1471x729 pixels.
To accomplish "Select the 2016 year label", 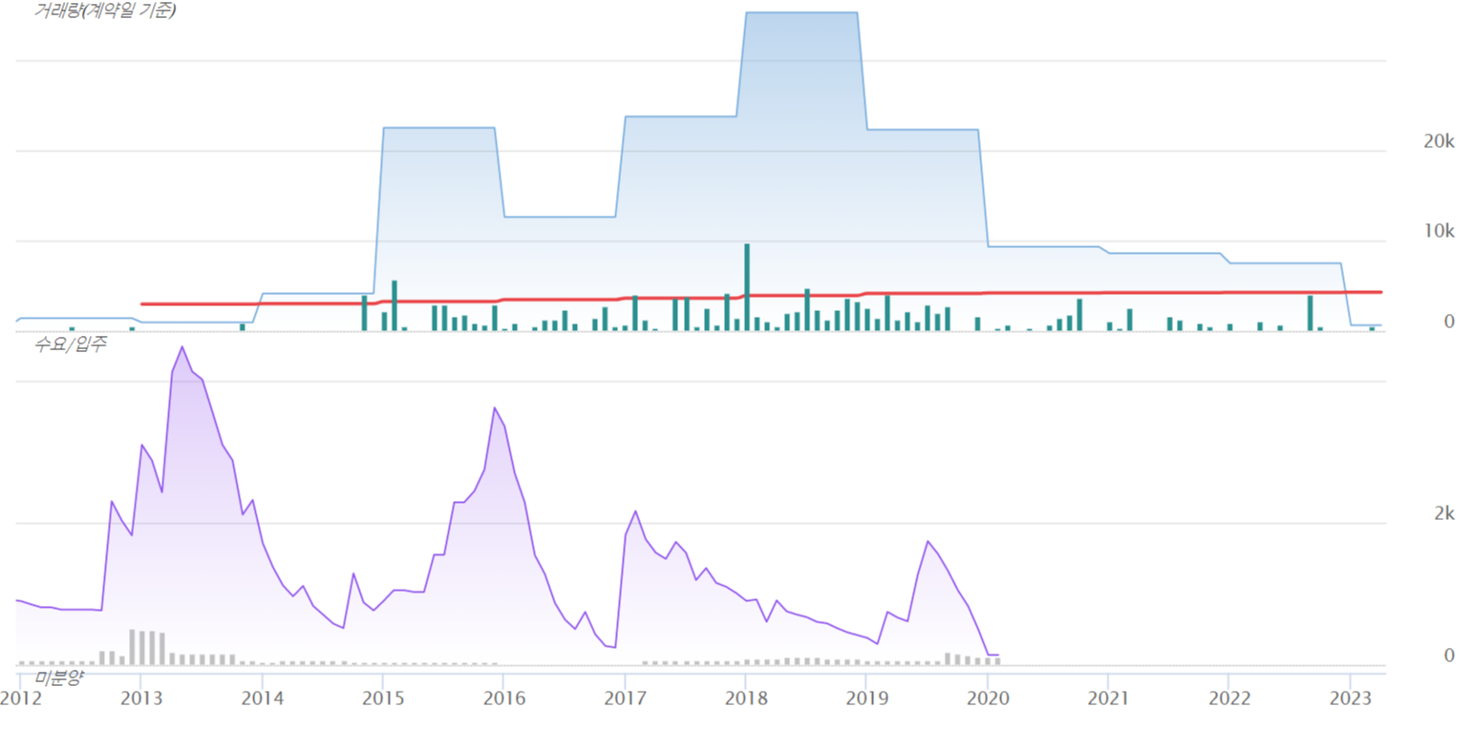I will click(503, 700).
